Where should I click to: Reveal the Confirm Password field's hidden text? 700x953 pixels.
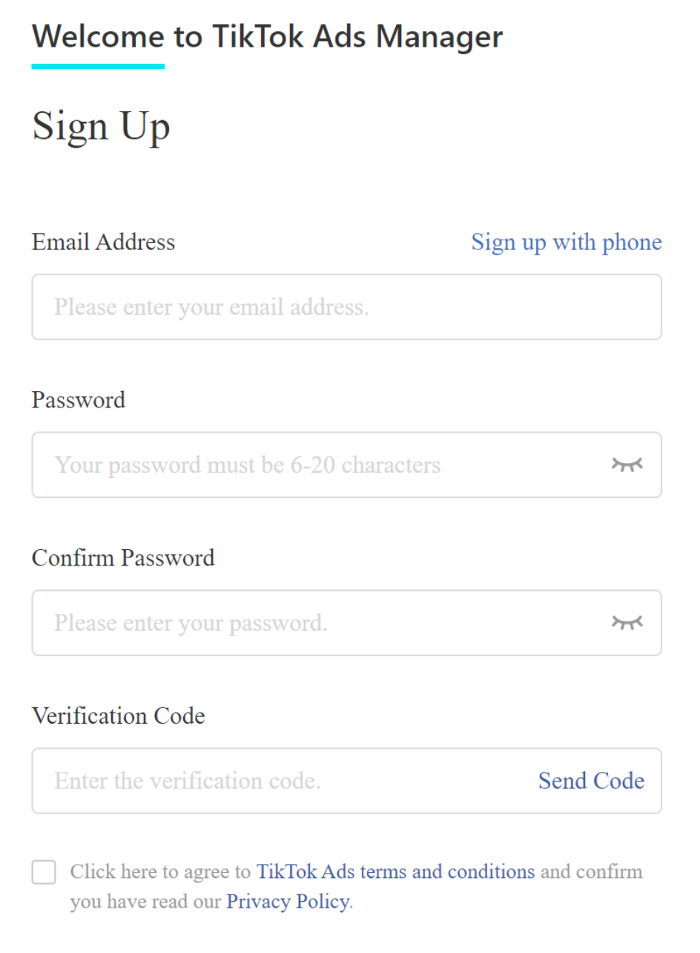pos(627,623)
